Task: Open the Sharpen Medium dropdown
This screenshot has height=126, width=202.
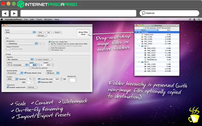Action: point(53,73)
